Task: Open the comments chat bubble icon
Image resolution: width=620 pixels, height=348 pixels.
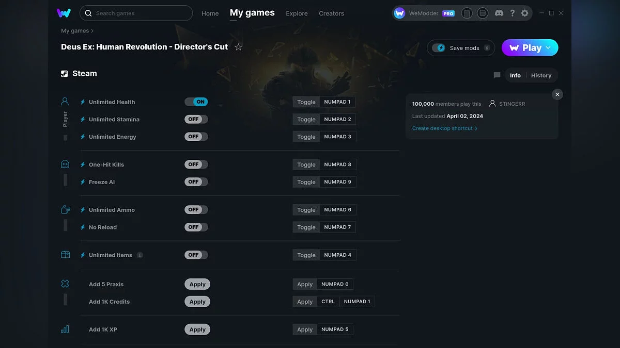Action: coord(497,75)
